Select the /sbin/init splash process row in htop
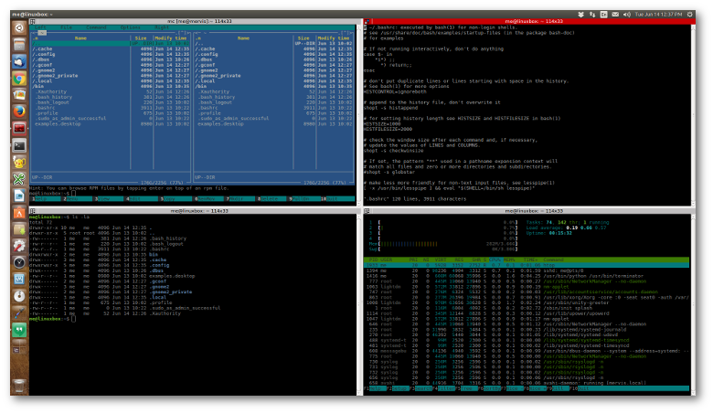 (x=527, y=308)
